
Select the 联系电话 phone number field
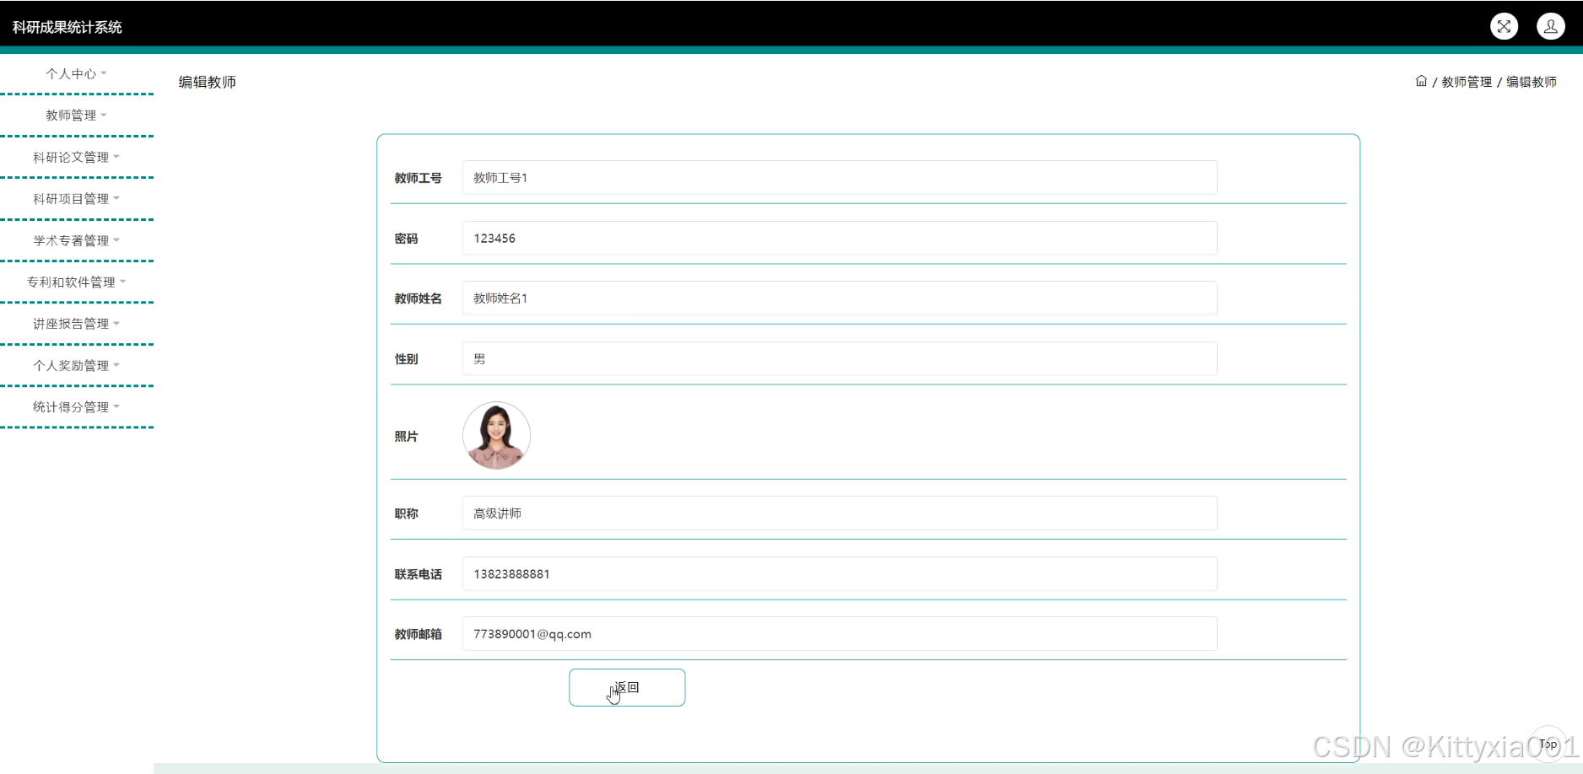(x=839, y=574)
